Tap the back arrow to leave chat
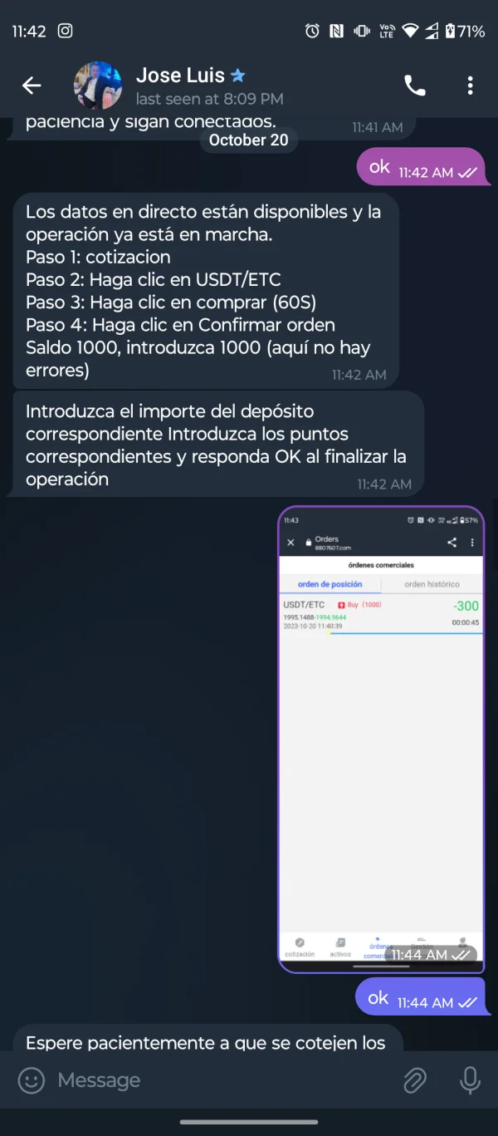Image resolution: width=498 pixels, height=1136 pixels. pos(32,85)
